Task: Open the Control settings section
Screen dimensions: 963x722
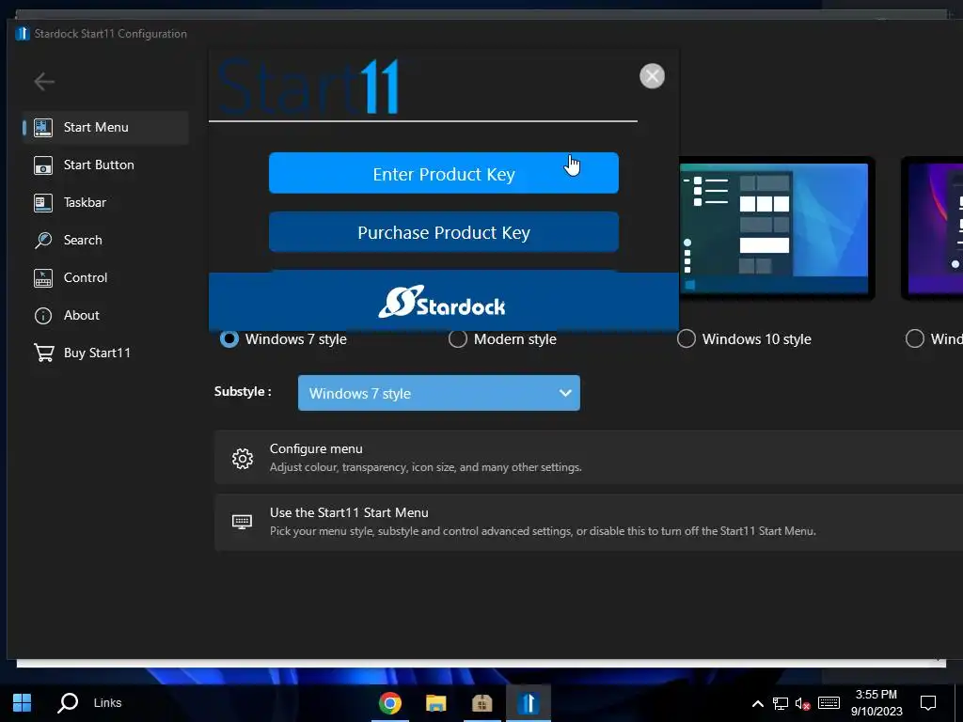Action: click(104, 277)
